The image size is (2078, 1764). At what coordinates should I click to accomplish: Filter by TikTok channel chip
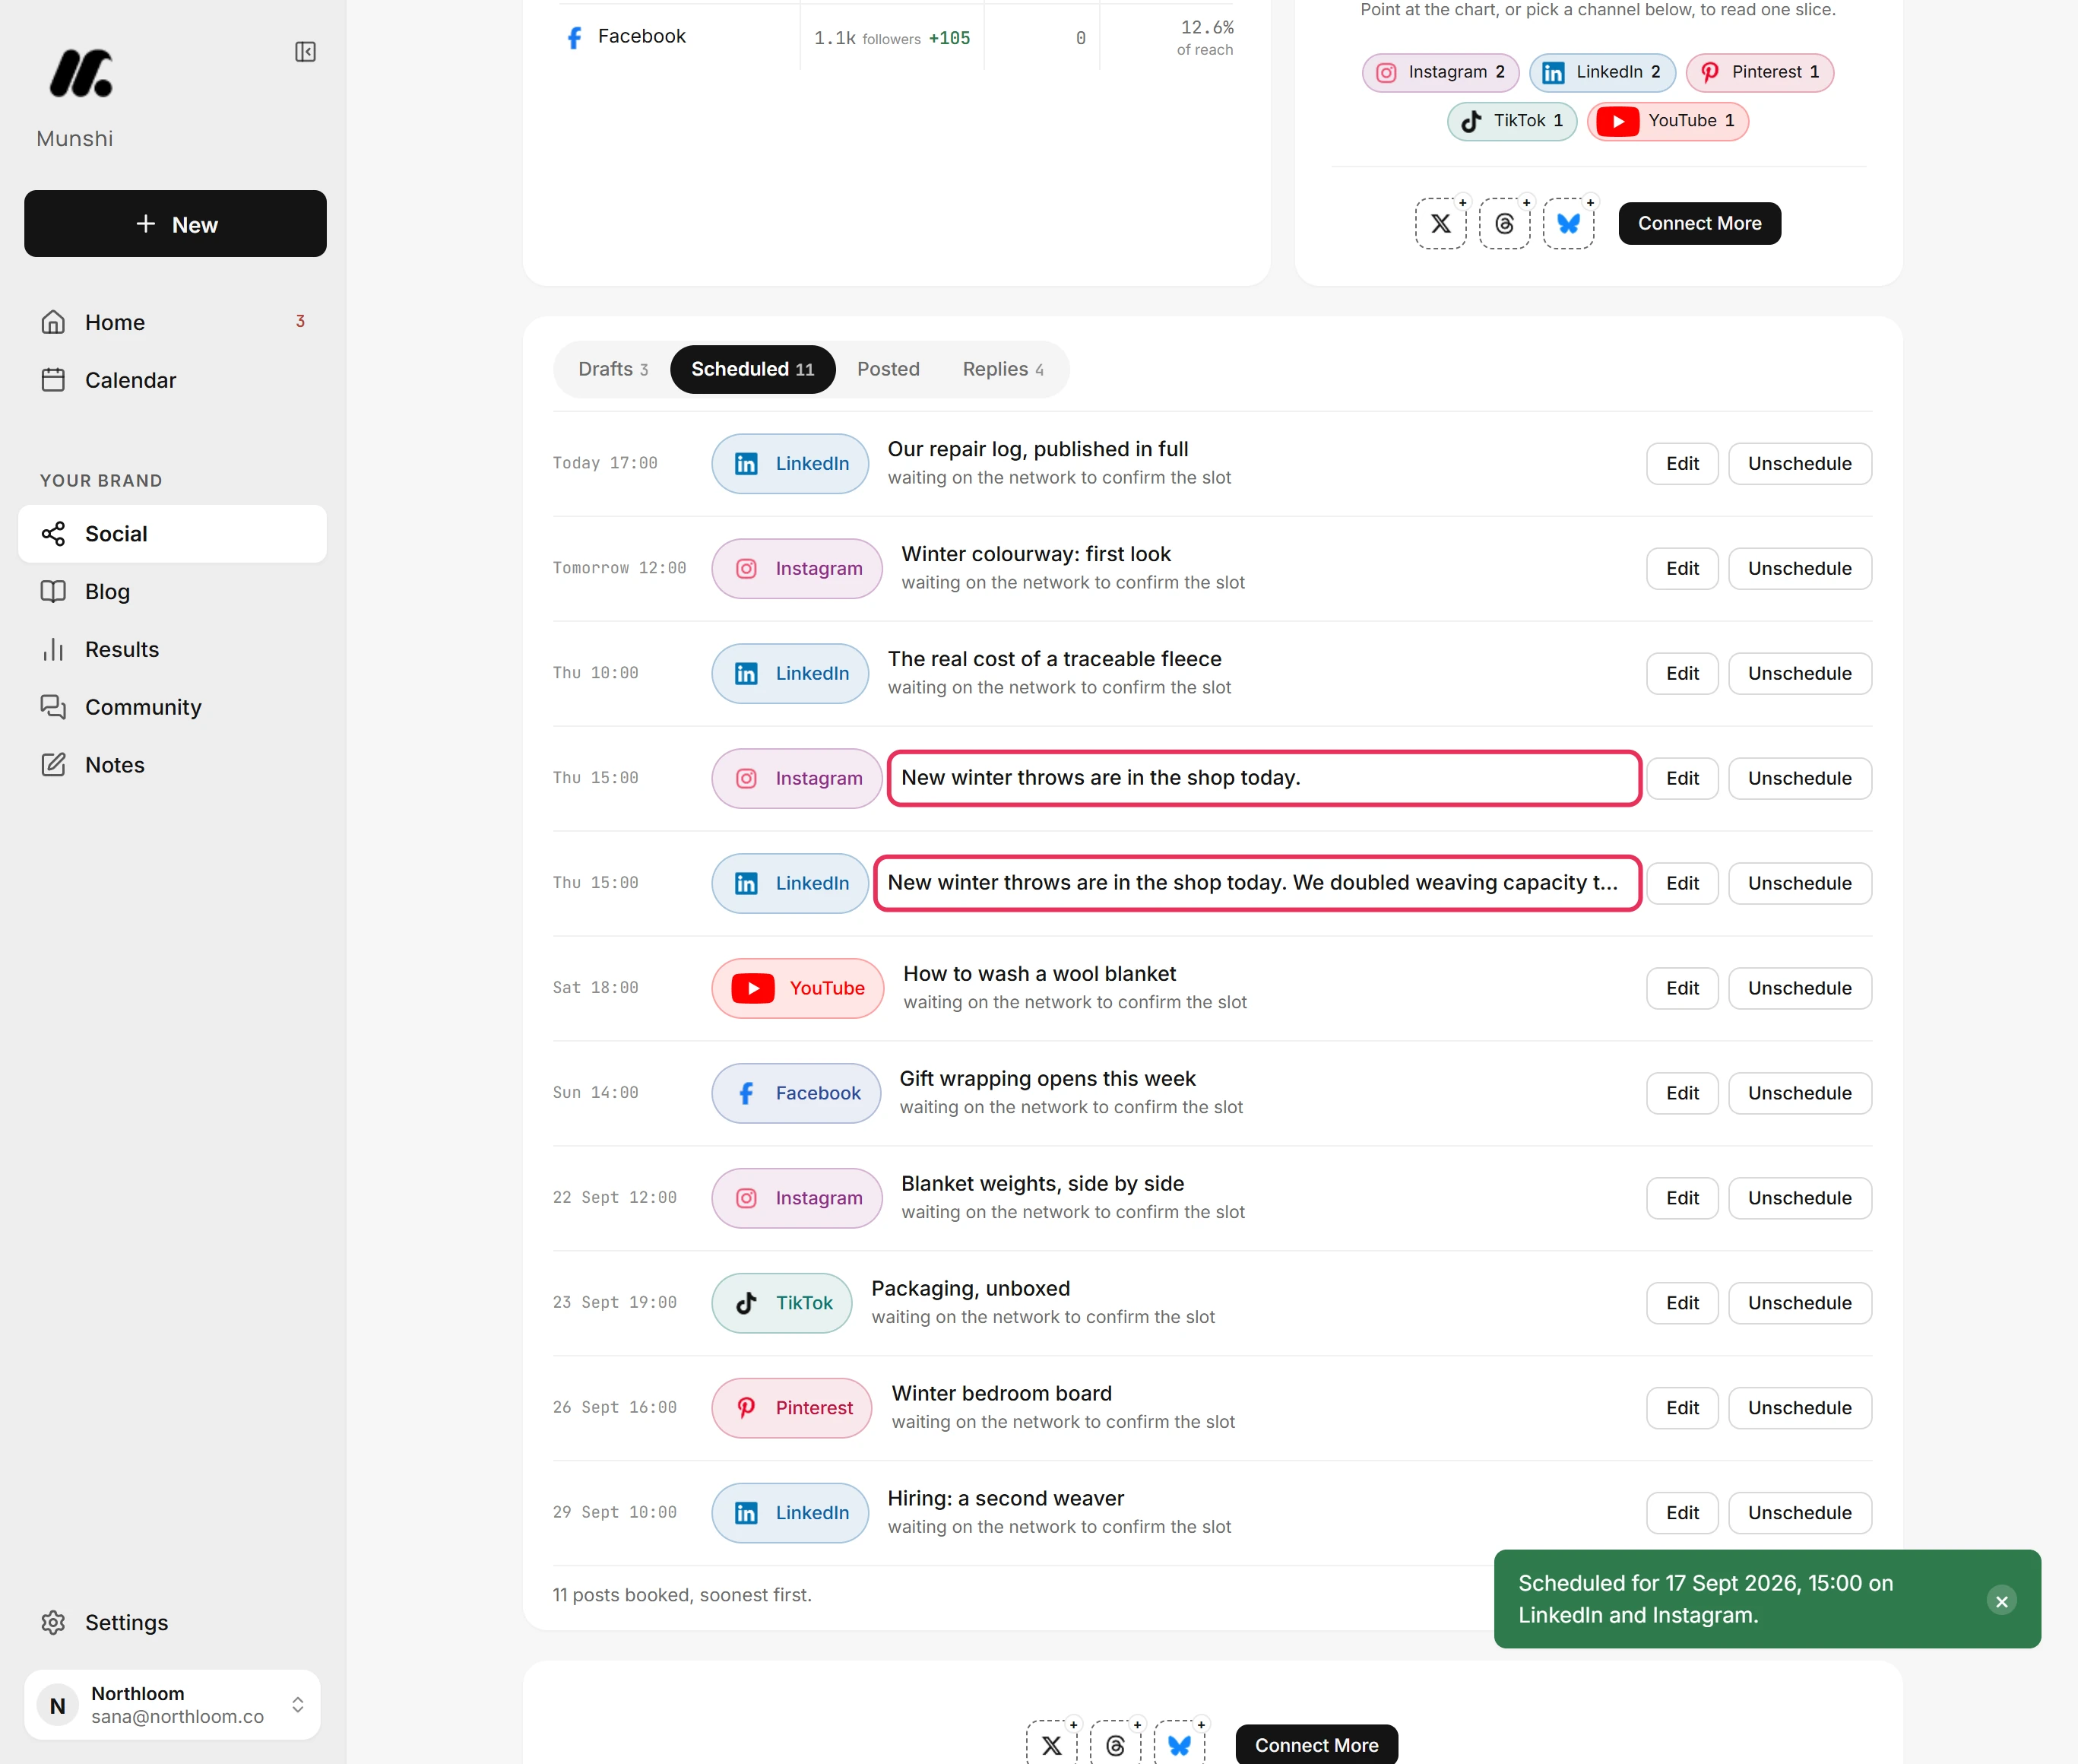[x=1511, y=121]
